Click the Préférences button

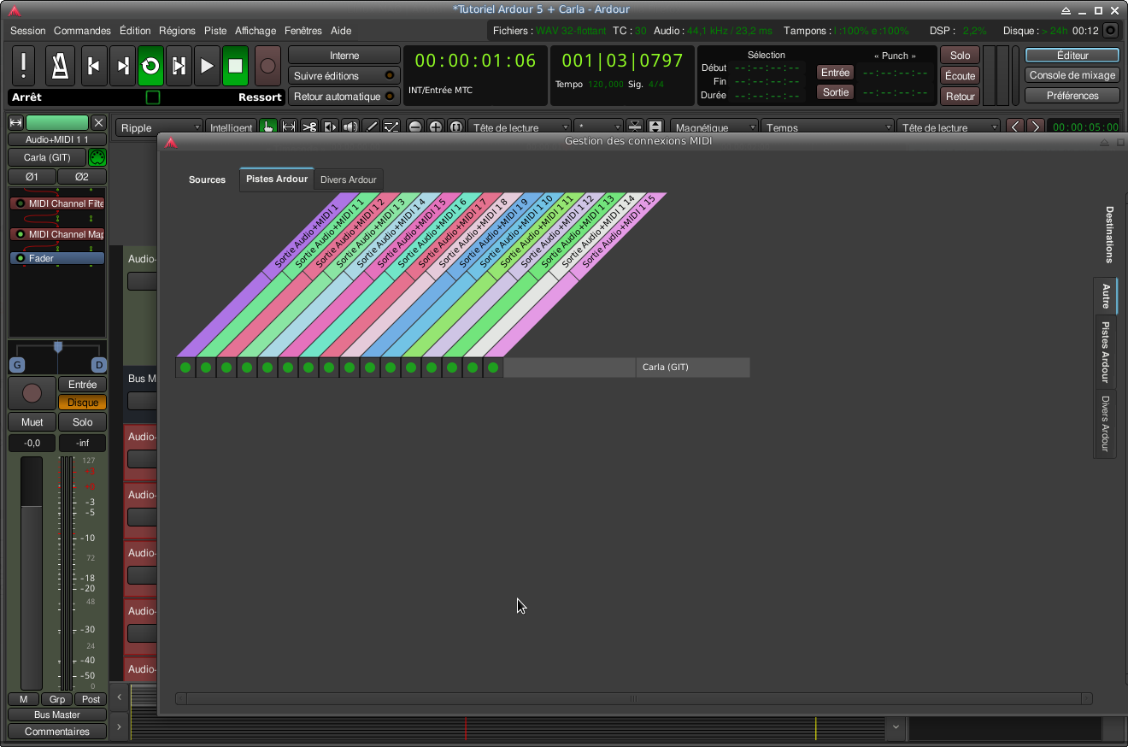click(x=1072, y=96)
